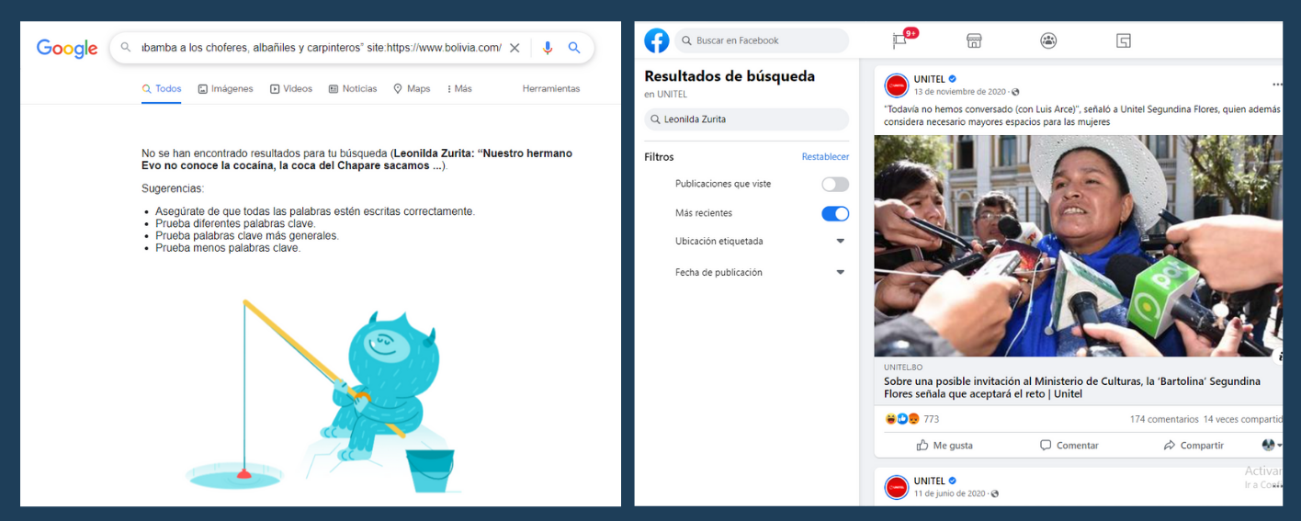1301x521 pixels.
Task: Expand the Fecha de publicación dropdown
Action: [841, 273]
